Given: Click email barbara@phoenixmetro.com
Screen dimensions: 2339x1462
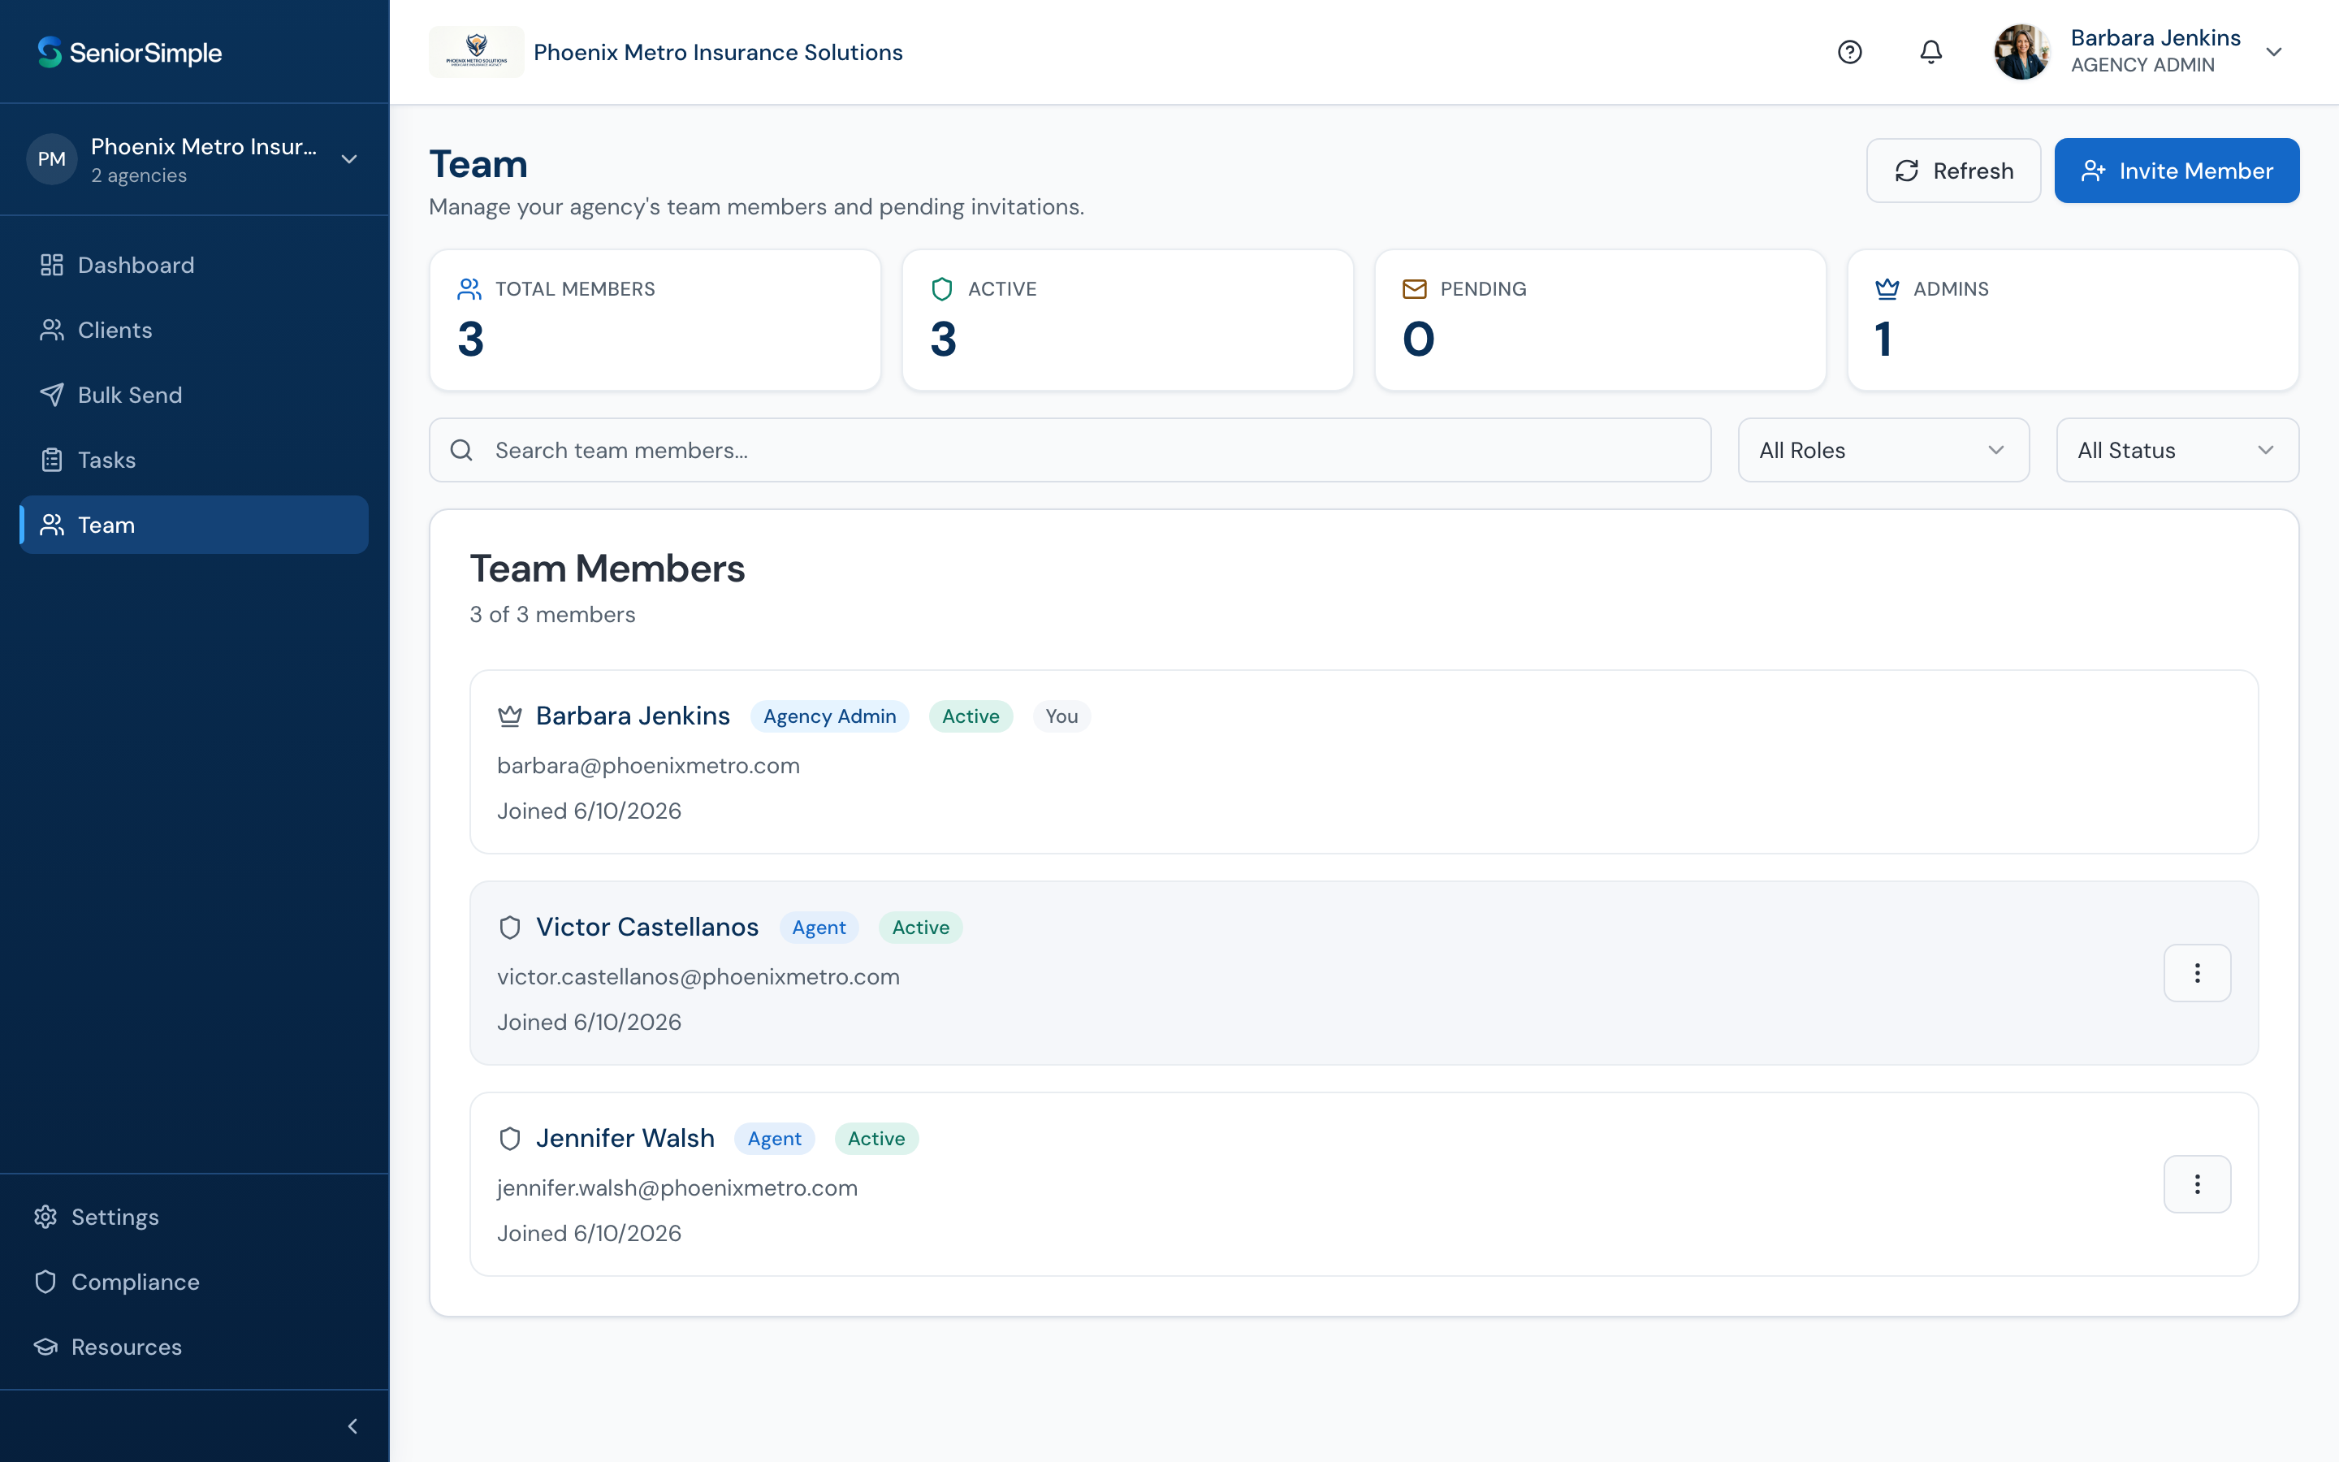Looking at the screenshot, I should 649,766.
